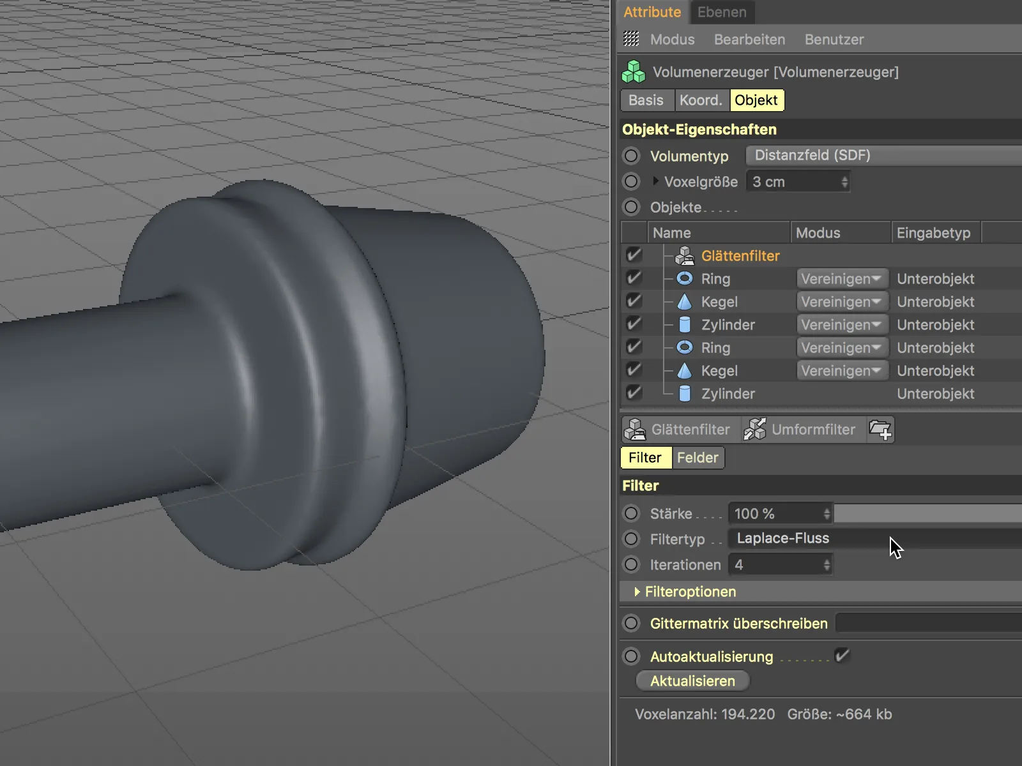Click the Stärke slider bar

(927, 514)
